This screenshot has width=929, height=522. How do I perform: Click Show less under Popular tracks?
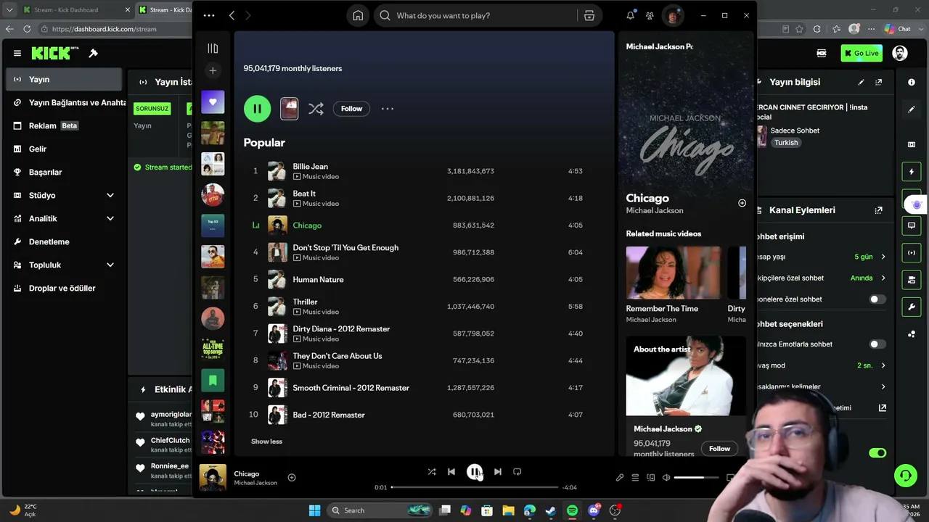[266, 442]
